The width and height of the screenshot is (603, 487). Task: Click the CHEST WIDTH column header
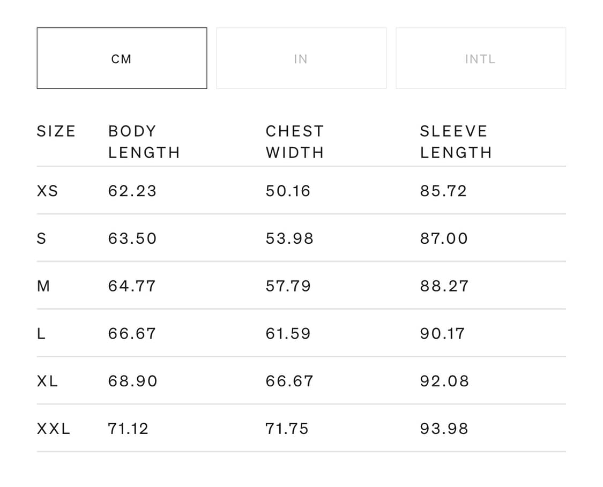tap(295, 142)
